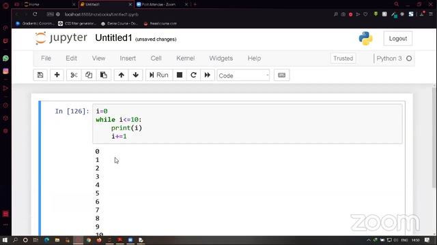Click the Python 3 kernel name
This screenshot has height=245, width=437.
coord(389,59)
